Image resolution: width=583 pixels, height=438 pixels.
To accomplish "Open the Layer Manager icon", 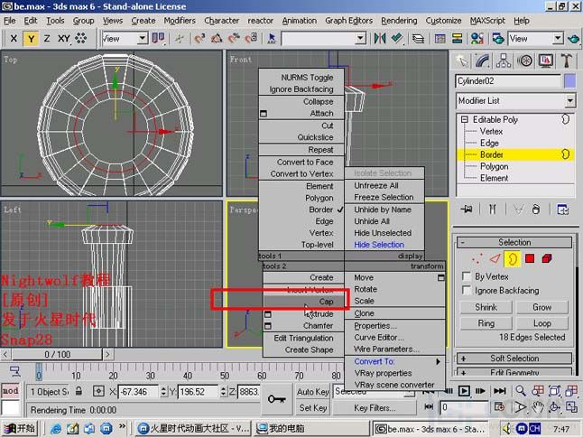I will click(418, 38).
